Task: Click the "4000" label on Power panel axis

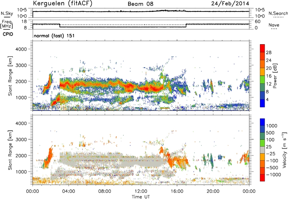Action: point(21,49)
